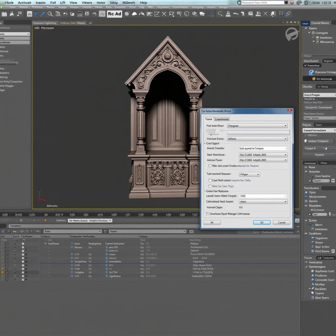Select the magnifier icon beside the blue pencil
The height and width of the screenshot is (336, 336).
coord(50,14)
